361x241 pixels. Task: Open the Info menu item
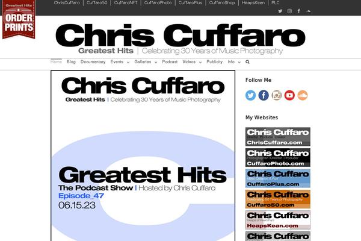pos(231,62)
